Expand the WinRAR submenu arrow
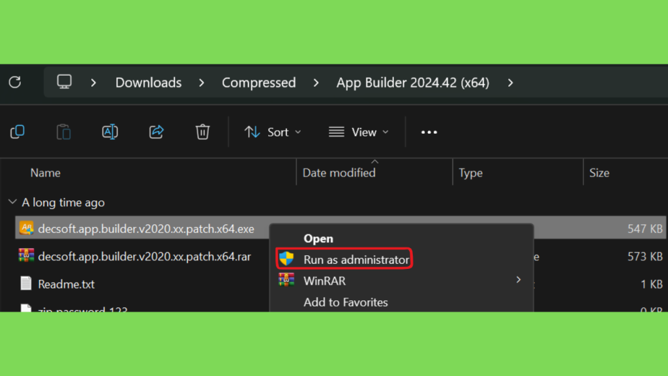The height and width of the screenshot is (376, 668). point(519,279)
